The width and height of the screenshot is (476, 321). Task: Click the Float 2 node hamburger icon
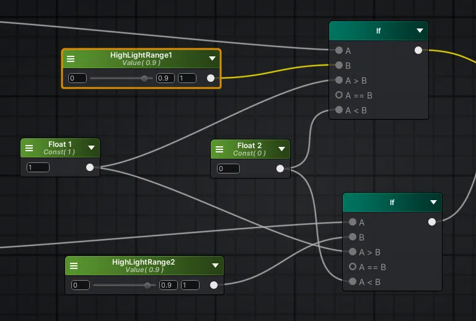219,149
